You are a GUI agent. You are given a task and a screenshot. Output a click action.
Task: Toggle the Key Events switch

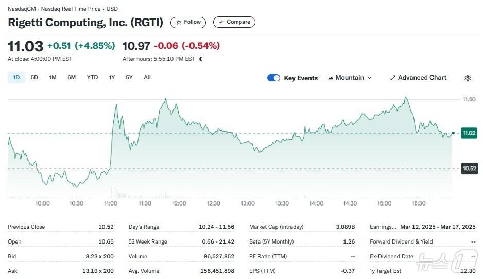(273, 78)
